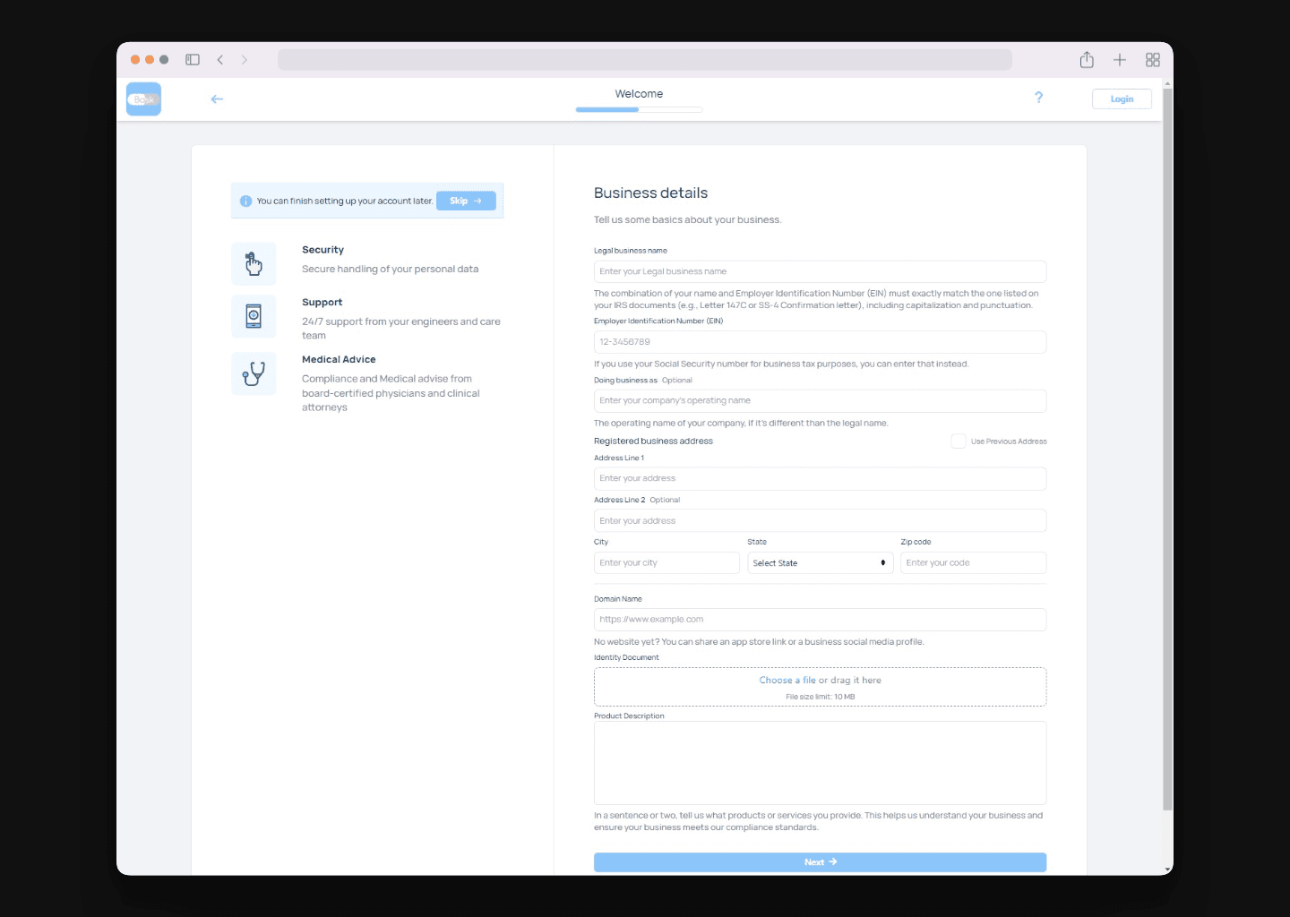Image resolution: width=1290 pixels, height=917 pixels.
Task: Open the Select State dropdown
Action: 820,563
